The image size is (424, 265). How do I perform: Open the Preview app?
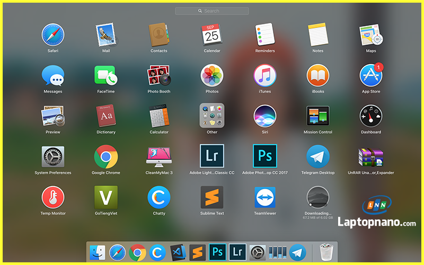click(53, 116)
